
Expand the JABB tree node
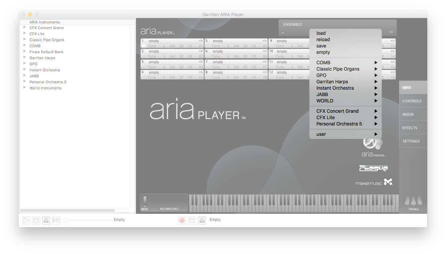coord(25,76)
